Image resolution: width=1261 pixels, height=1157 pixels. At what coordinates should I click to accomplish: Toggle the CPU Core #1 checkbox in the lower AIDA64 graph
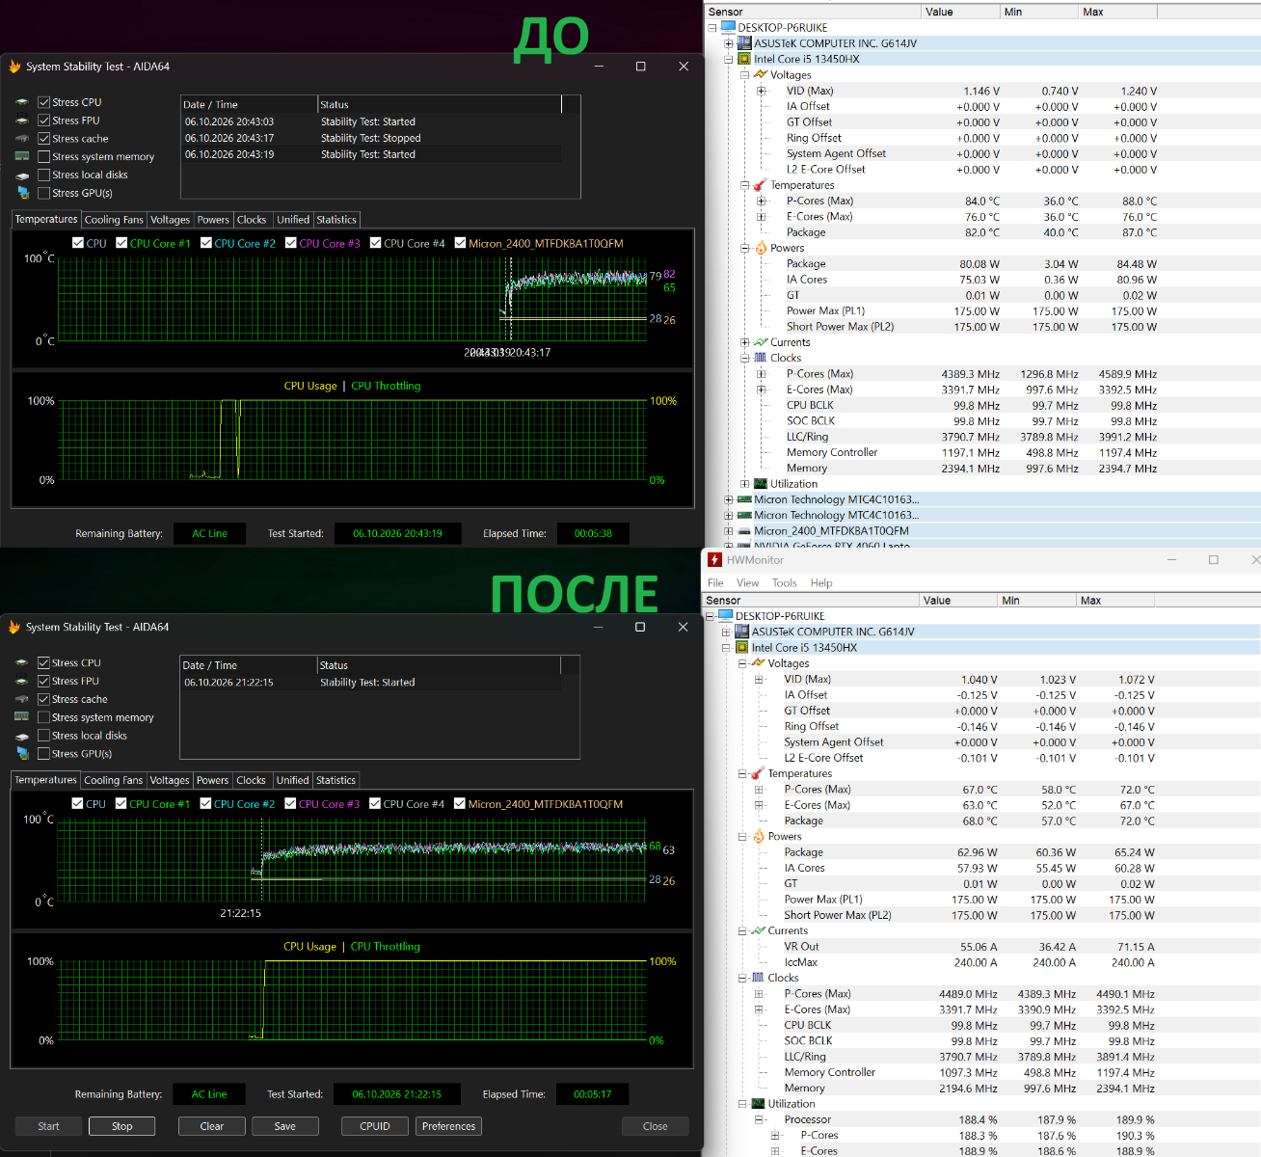(x=121, y=803)
